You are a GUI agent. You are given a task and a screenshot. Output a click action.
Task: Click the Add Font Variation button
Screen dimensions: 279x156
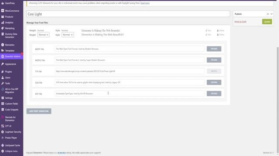[39, 111]
